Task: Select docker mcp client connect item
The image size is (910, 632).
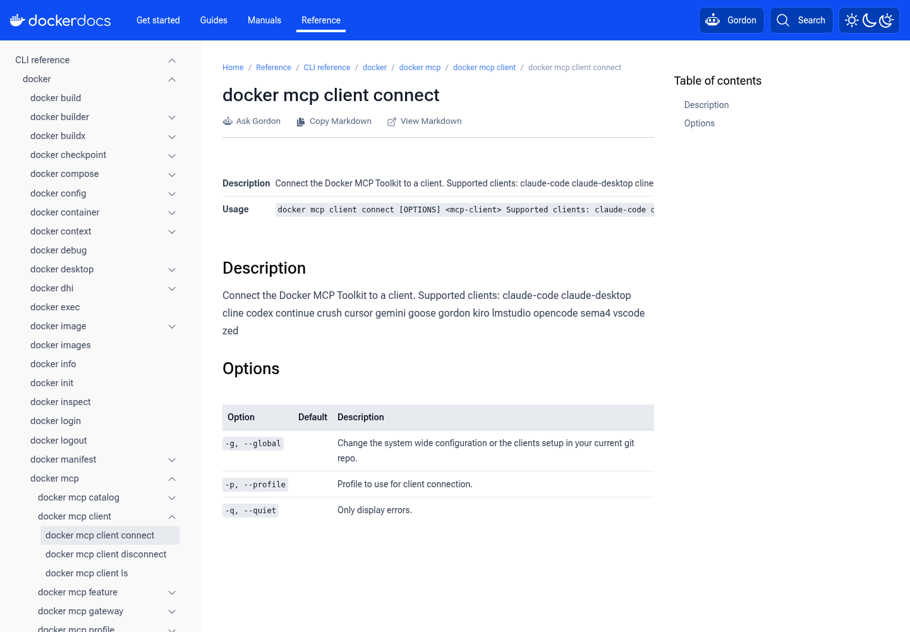Action: 110,535
